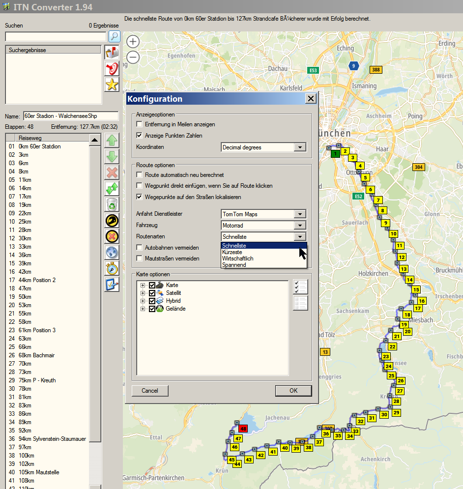Click the Satellit layer icon
The height and width of the screenshot is (489, 463).
pos(160,293)
